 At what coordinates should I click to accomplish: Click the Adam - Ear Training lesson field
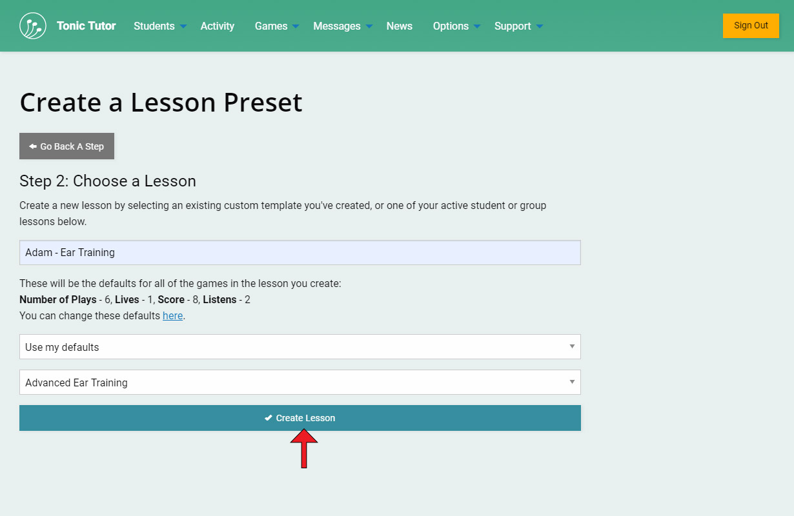click(300, 252)
